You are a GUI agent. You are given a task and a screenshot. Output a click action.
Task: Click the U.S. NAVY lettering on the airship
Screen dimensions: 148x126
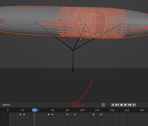click(51, 24)
